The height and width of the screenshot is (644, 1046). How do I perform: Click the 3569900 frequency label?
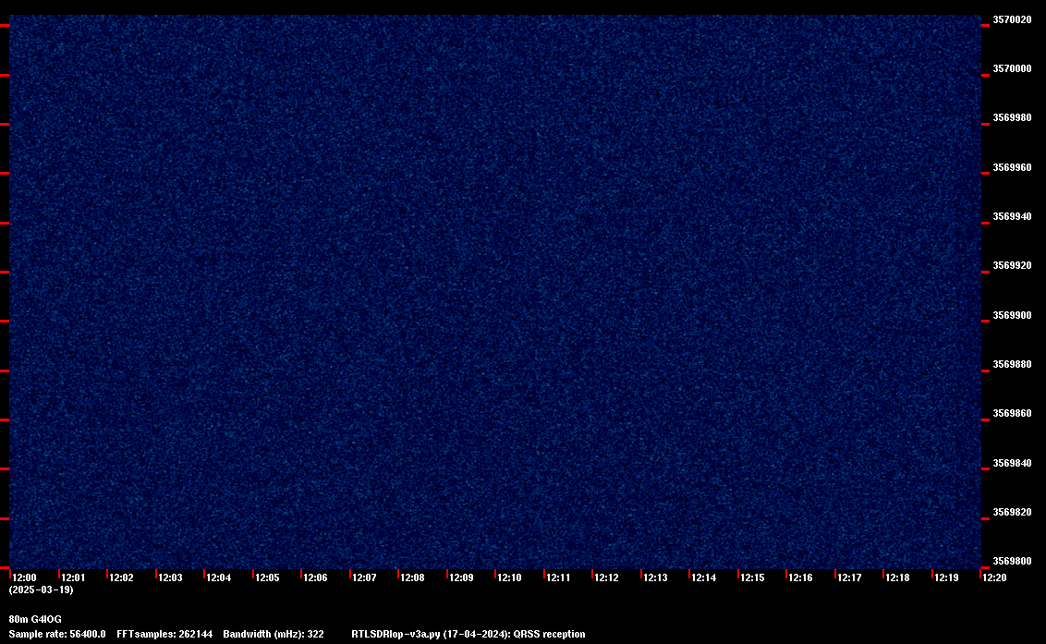click(x=1012, y=315)
